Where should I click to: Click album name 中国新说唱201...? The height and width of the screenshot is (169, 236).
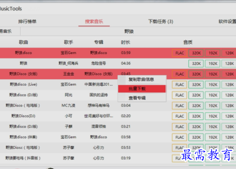99,84
